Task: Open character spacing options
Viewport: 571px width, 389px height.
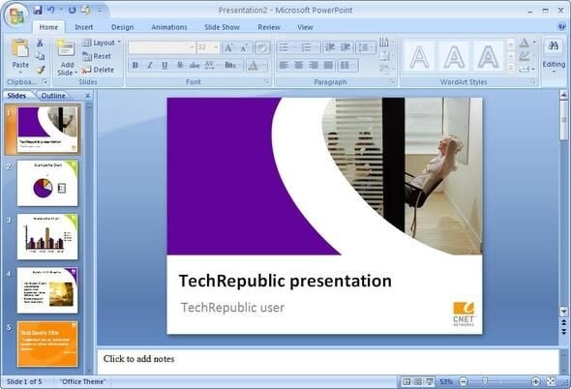Action: 210,65
